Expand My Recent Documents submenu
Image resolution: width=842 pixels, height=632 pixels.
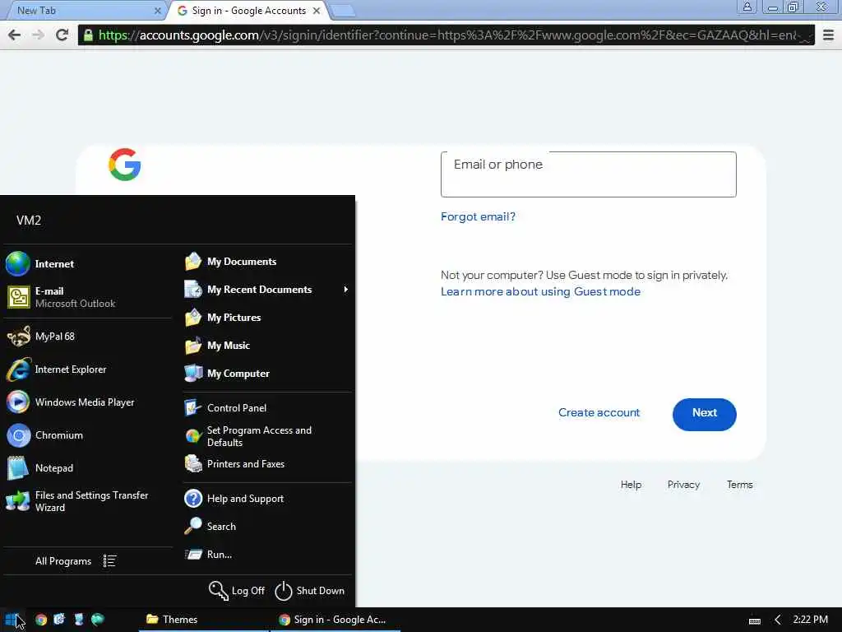tap(267, 289)
